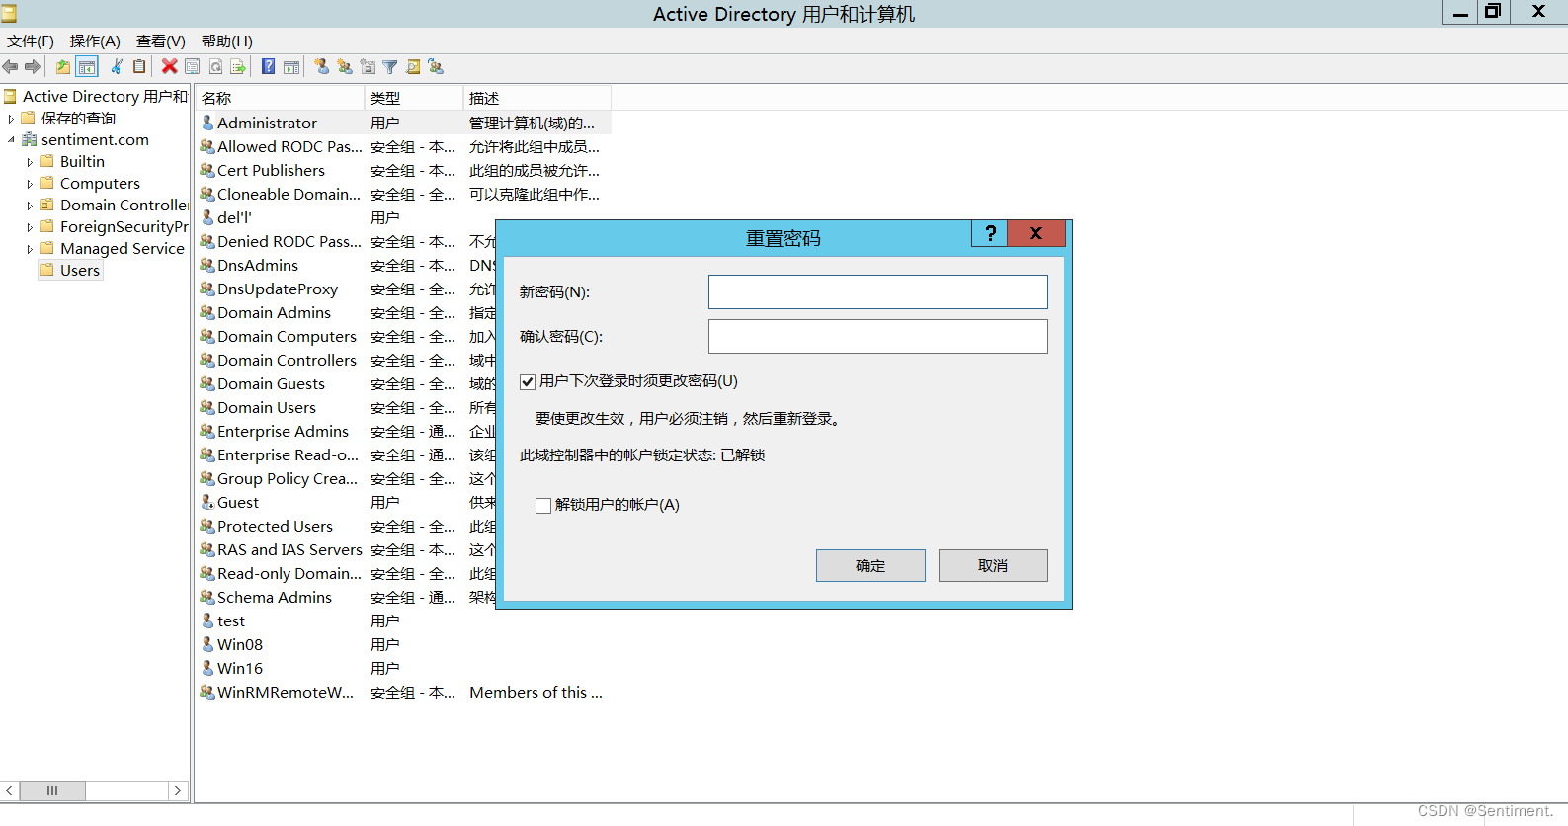Expand the Builtin container arrow

30,162
